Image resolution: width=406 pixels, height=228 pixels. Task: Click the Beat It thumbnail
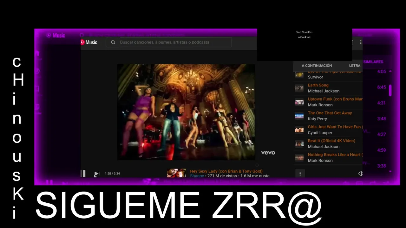tap(299, 144)
